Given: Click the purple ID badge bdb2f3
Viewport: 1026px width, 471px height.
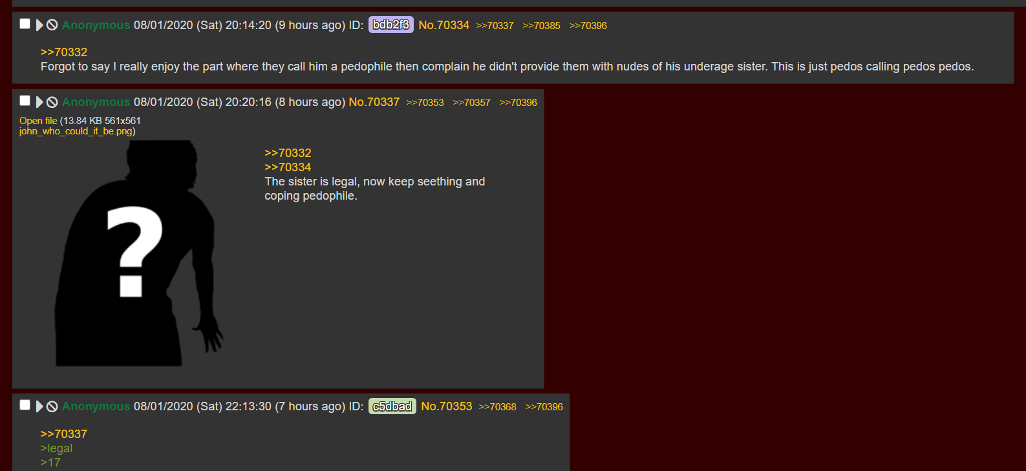Looking at the screenshot, I should 391,25.
